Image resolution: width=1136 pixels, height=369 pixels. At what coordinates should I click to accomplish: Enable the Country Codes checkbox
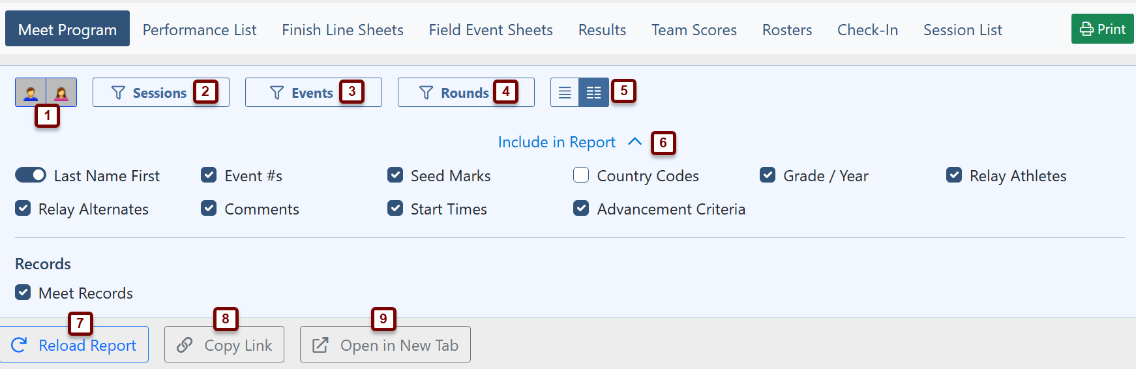tap(581, 175)
